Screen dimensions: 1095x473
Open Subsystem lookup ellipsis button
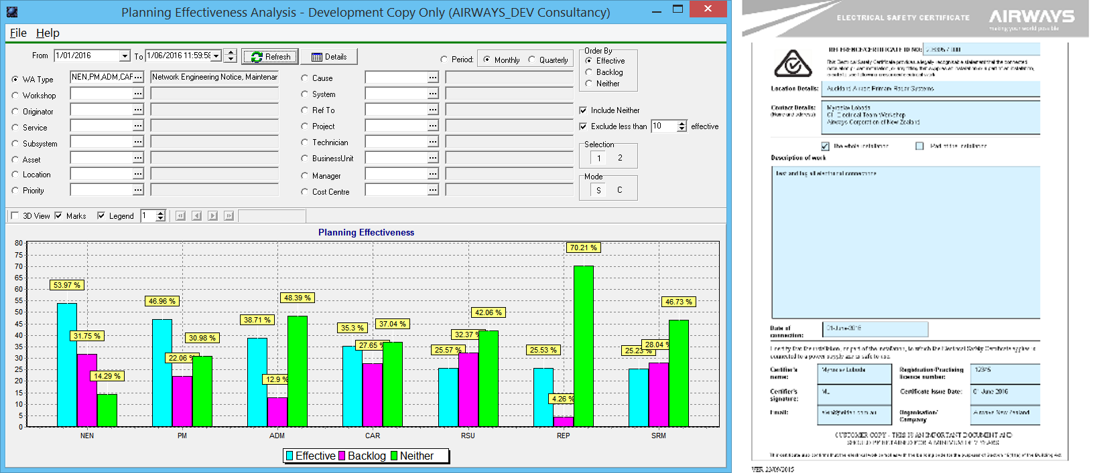138,142
